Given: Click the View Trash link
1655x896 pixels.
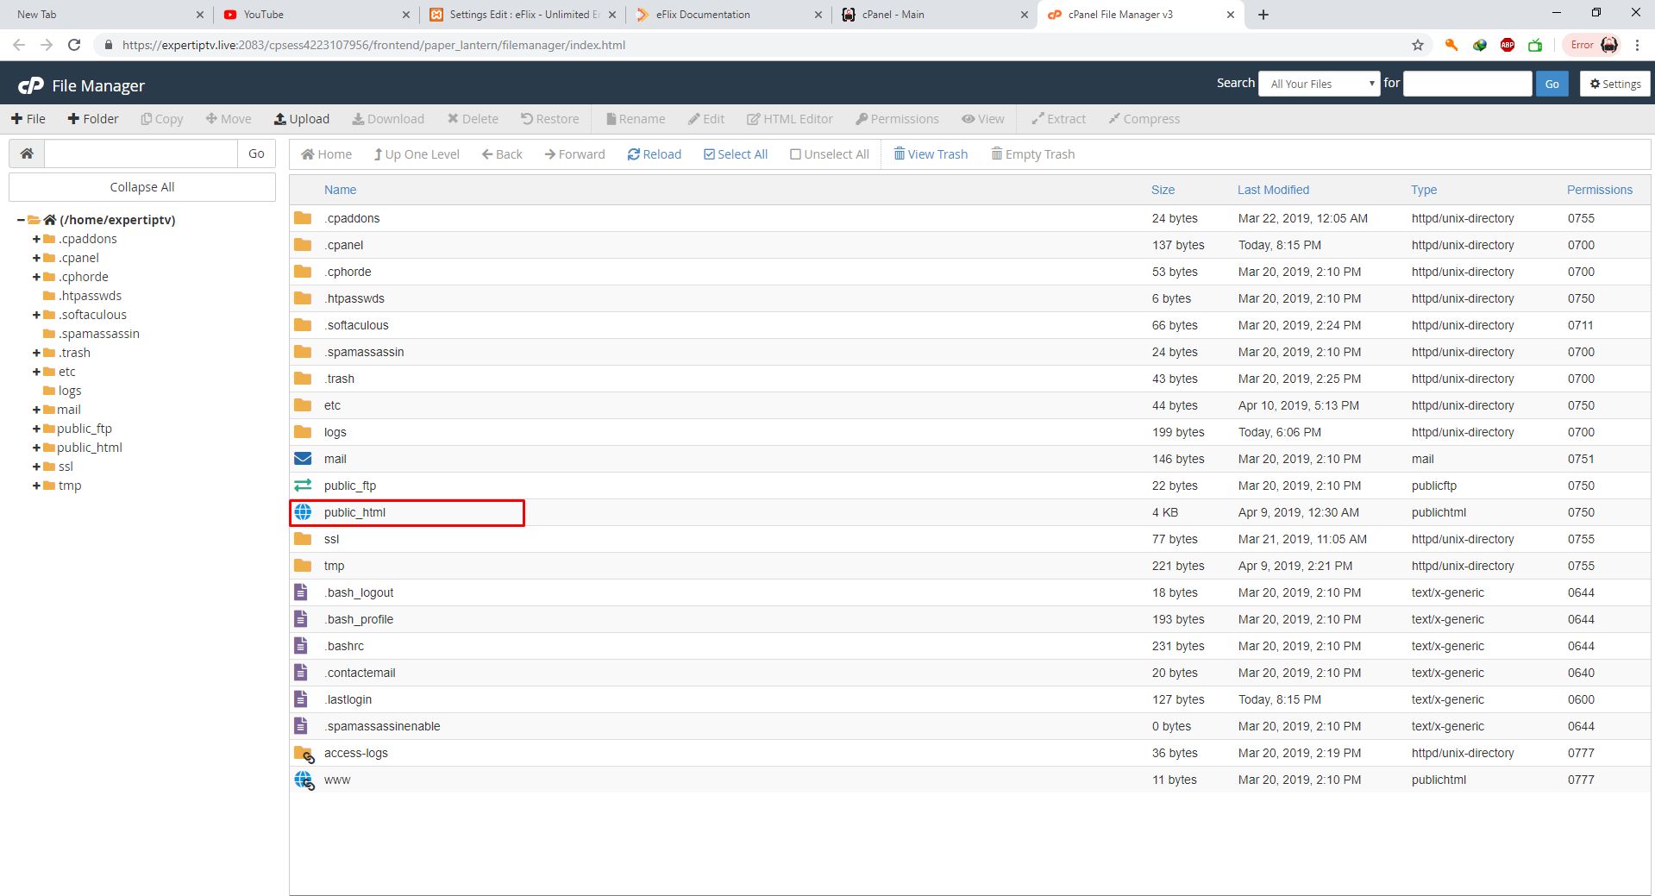Looking at the screenshot, I should click(931, 154).
